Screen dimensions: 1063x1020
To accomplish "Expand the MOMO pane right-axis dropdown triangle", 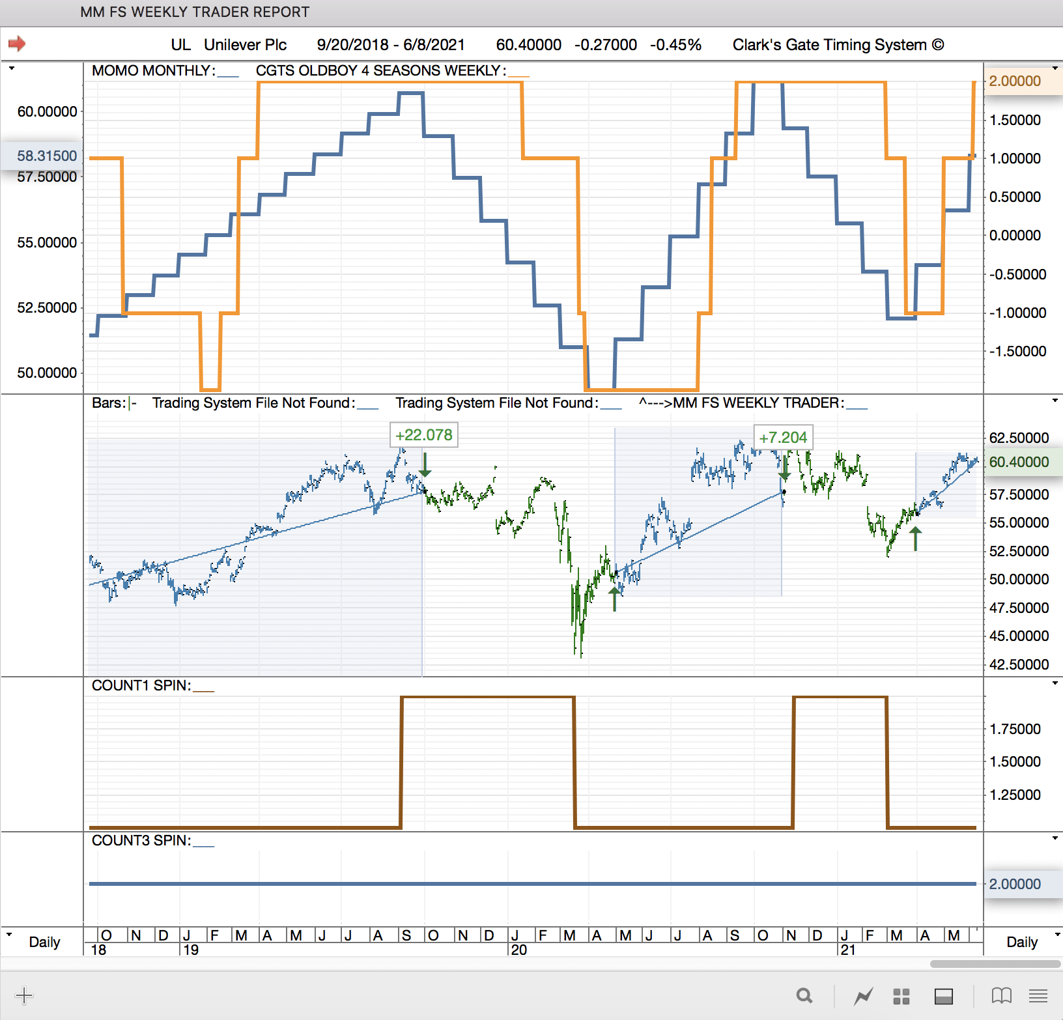I will (x=1055, y=68).
